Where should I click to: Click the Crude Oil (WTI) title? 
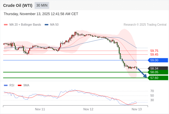click(18, 5)
